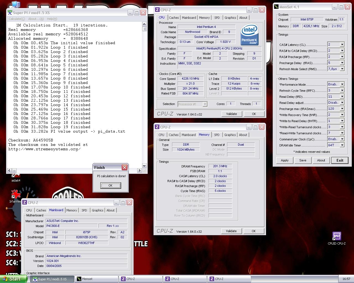Image resolution: width=354 pixels, height=283 pixels.
Task: Open the Help menu in Super PI
Action: (x=52, y=19)
